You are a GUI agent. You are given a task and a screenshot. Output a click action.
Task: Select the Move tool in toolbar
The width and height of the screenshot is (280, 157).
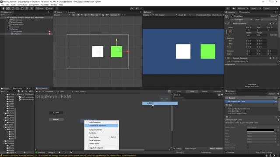[x=8, y=8]
